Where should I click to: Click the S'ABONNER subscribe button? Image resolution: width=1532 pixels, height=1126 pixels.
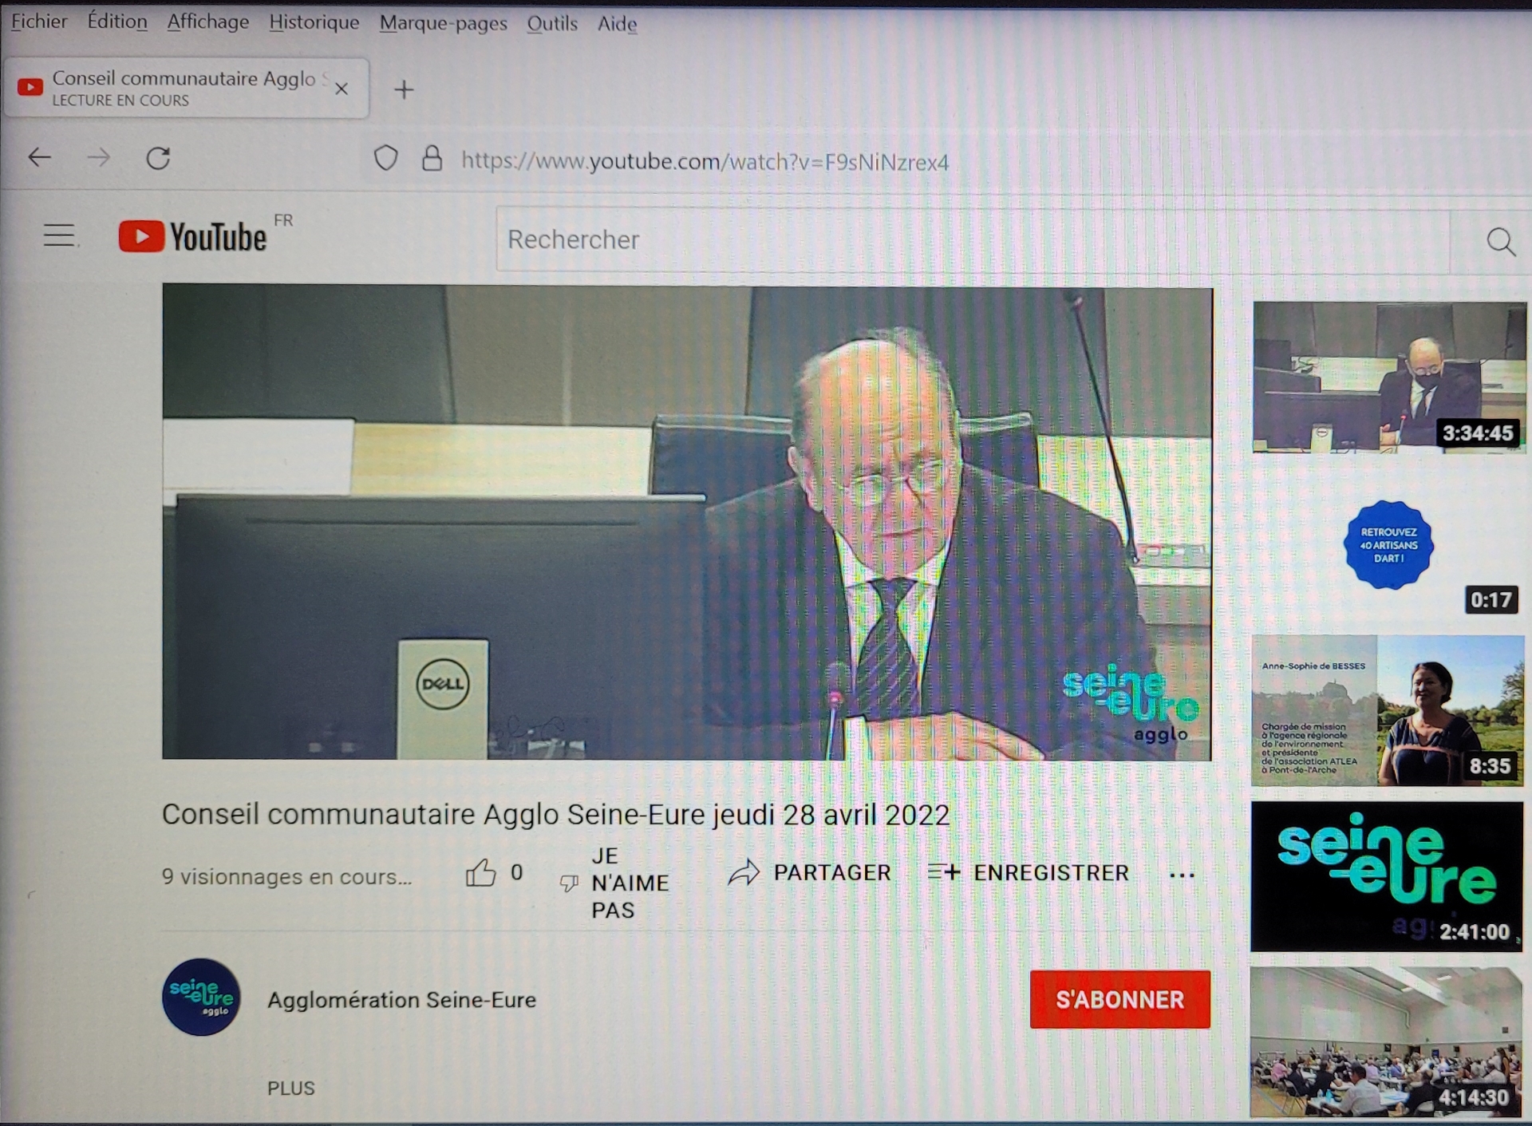pyautogui.click(x=1119, y=999)
